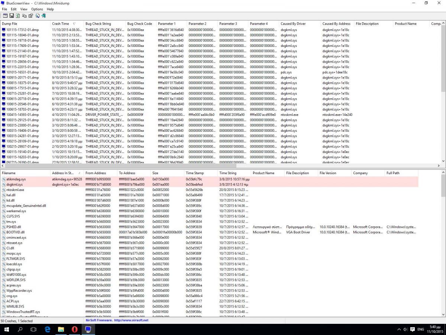
Task: Click the Caused By Address column header
Action: click(337, 23)
